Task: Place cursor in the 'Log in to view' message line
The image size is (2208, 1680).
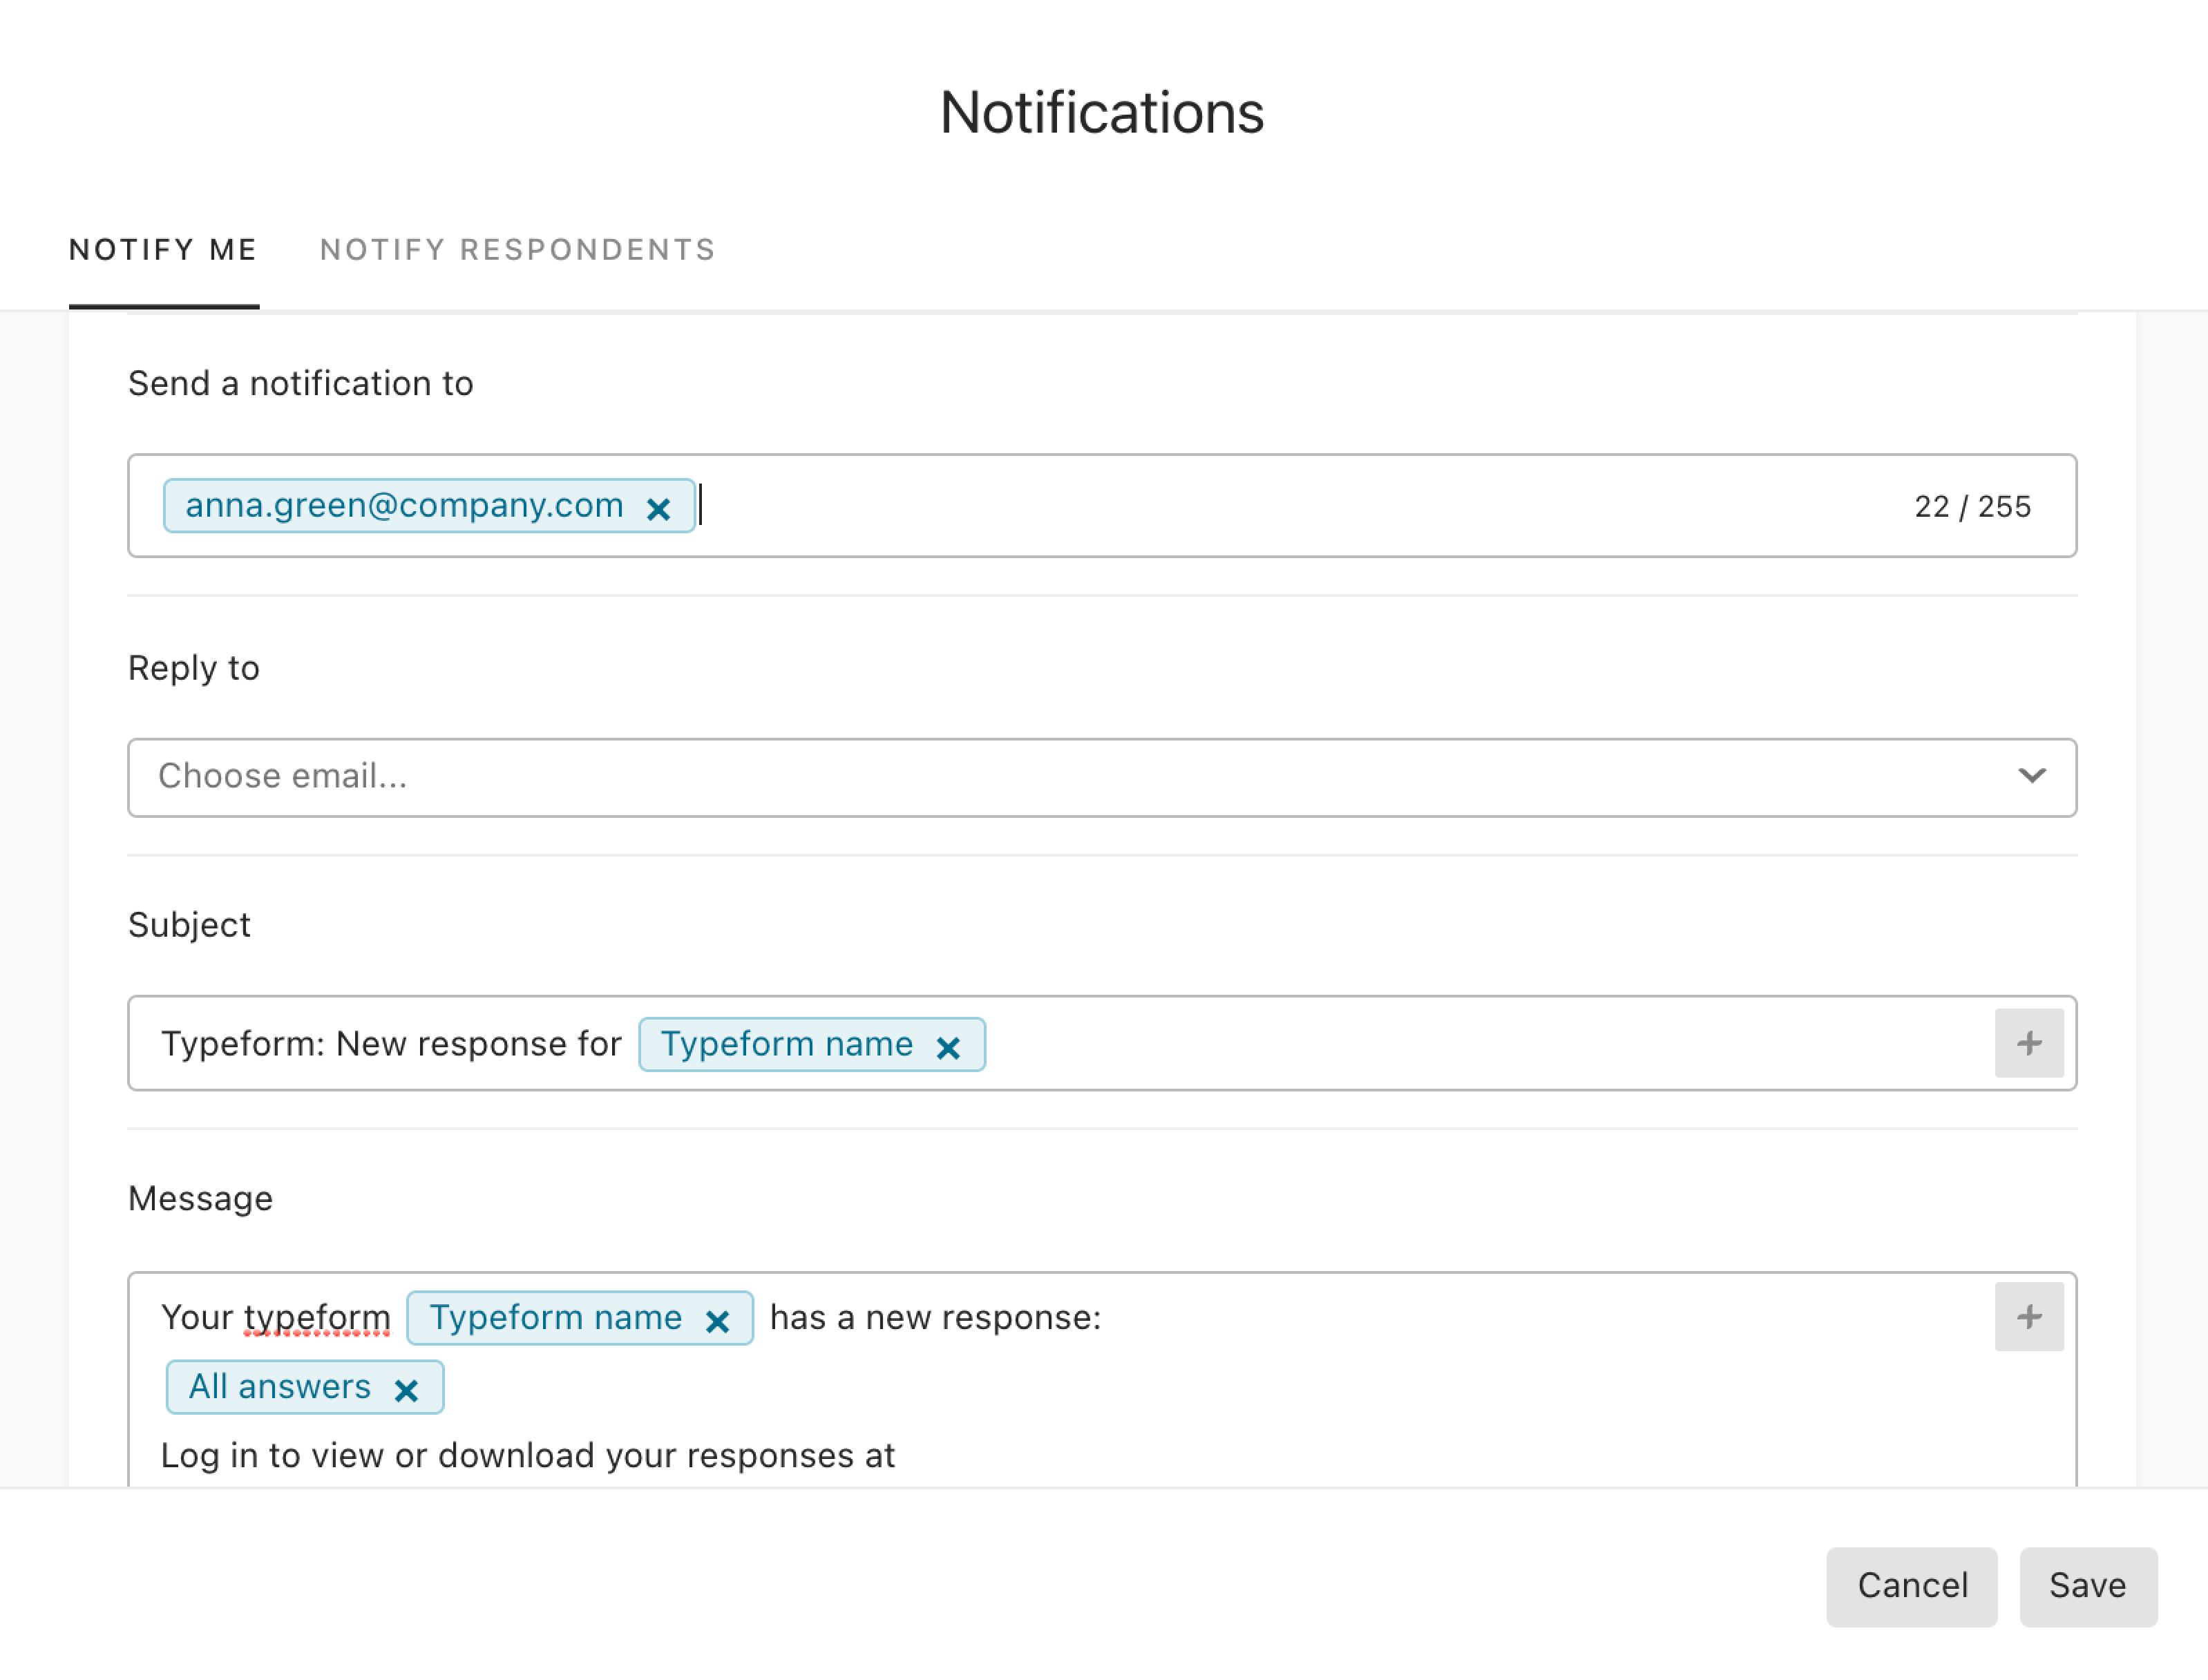Action: (x=528, y=1456)
